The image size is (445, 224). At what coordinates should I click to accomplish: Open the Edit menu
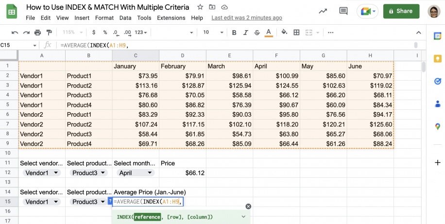pos(45,18)
